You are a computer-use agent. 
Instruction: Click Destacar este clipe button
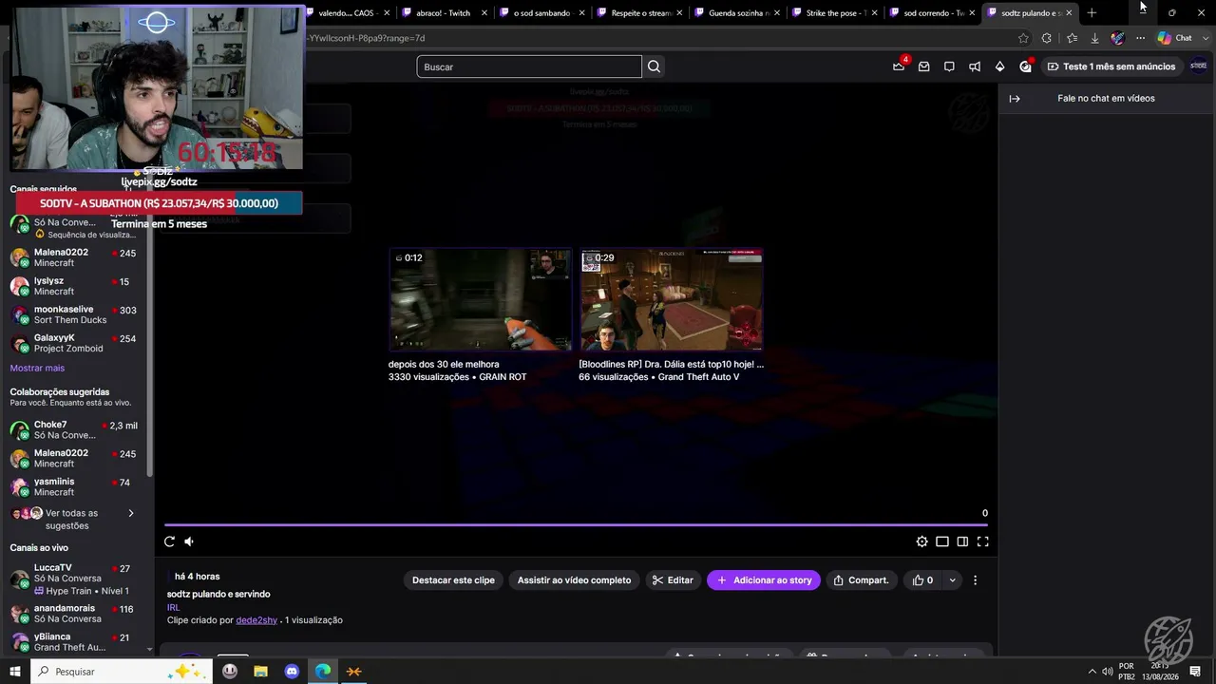tap(453, 580)
